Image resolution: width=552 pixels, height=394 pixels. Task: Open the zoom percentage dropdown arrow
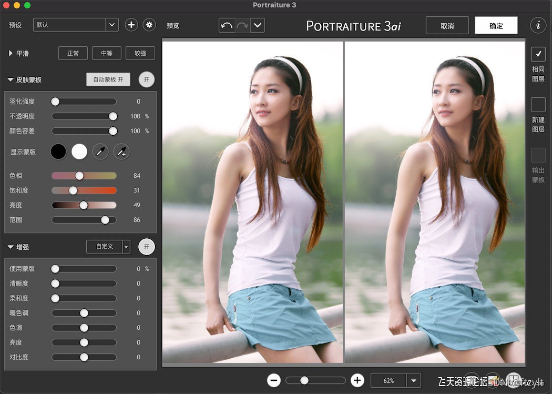point(414,381)
